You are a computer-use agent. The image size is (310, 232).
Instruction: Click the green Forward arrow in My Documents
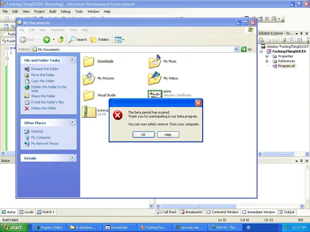[x=47, y=40]
